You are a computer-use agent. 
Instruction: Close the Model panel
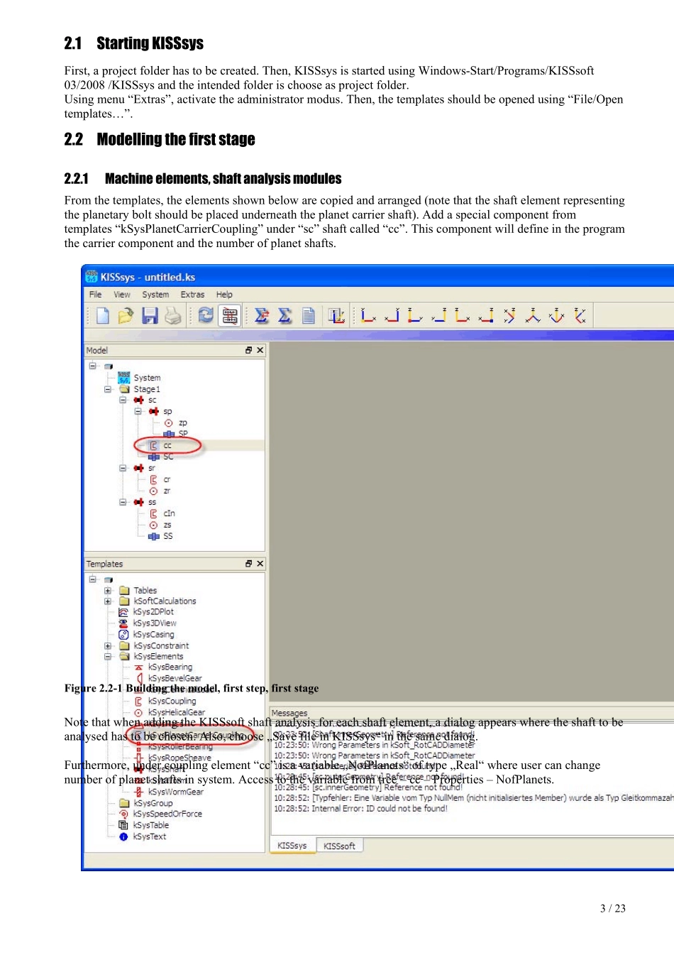260,350
